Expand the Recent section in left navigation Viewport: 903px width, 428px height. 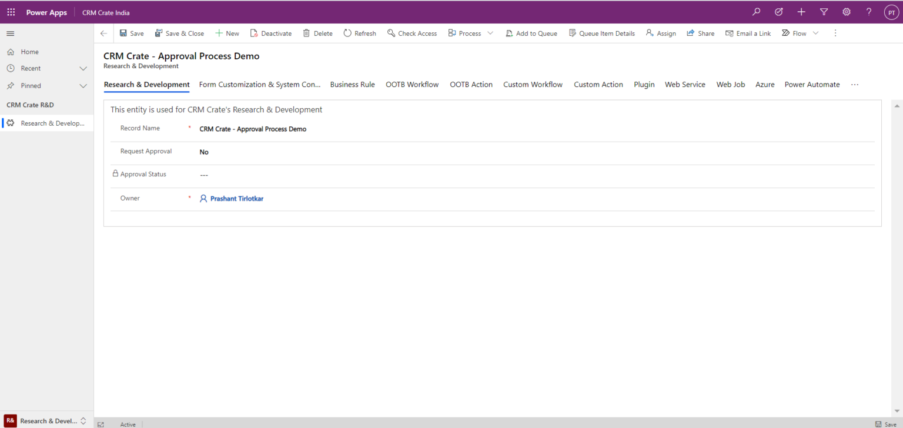click(83, 68)
